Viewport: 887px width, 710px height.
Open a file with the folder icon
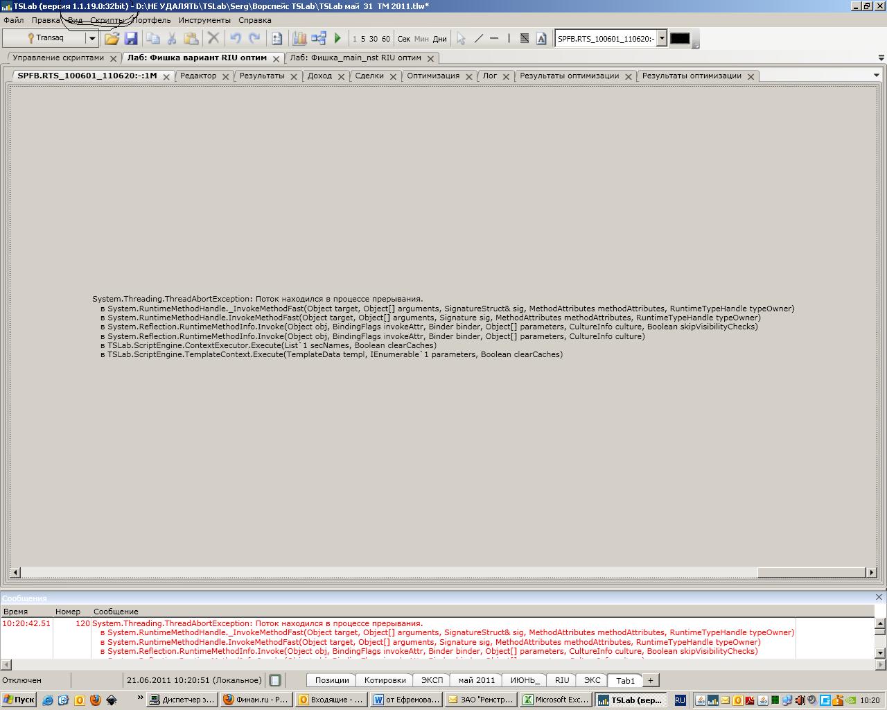(x=112, y=39)
